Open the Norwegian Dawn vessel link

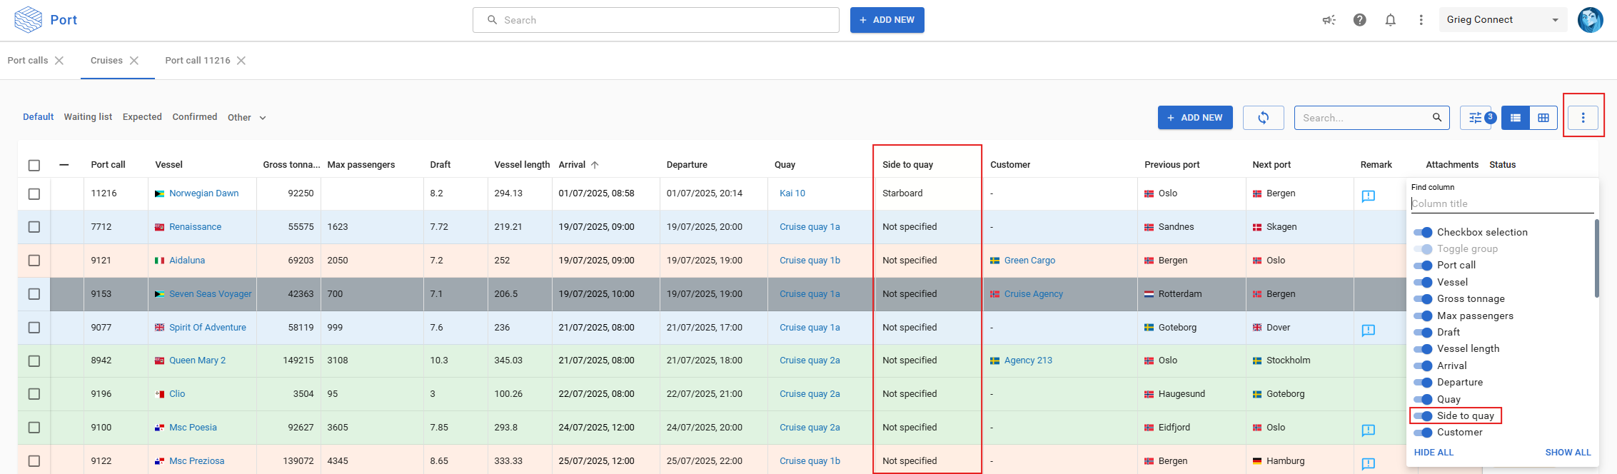pyautogui.click(x=204, y=193)
